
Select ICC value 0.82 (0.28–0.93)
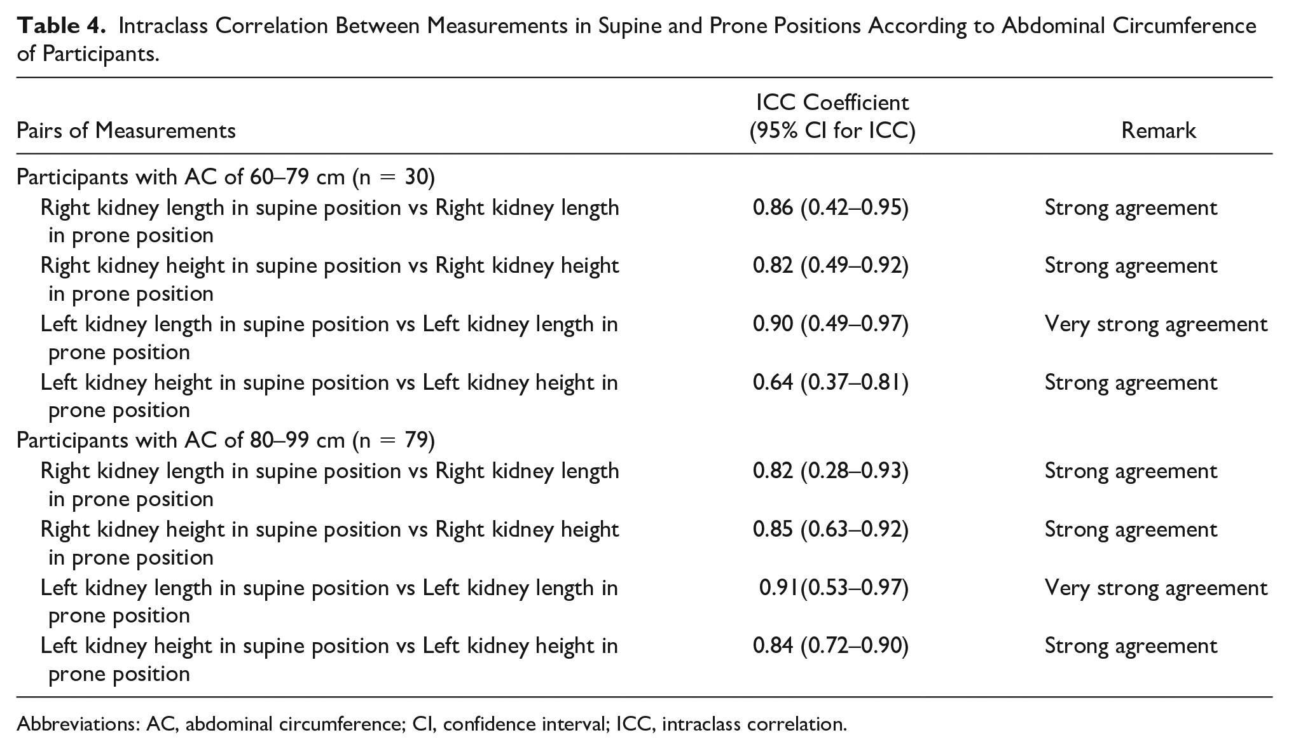(831, 471)
